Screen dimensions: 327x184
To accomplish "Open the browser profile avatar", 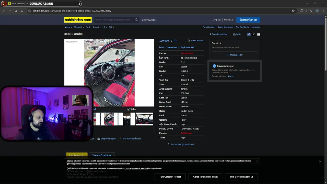I will pos(317,11).
